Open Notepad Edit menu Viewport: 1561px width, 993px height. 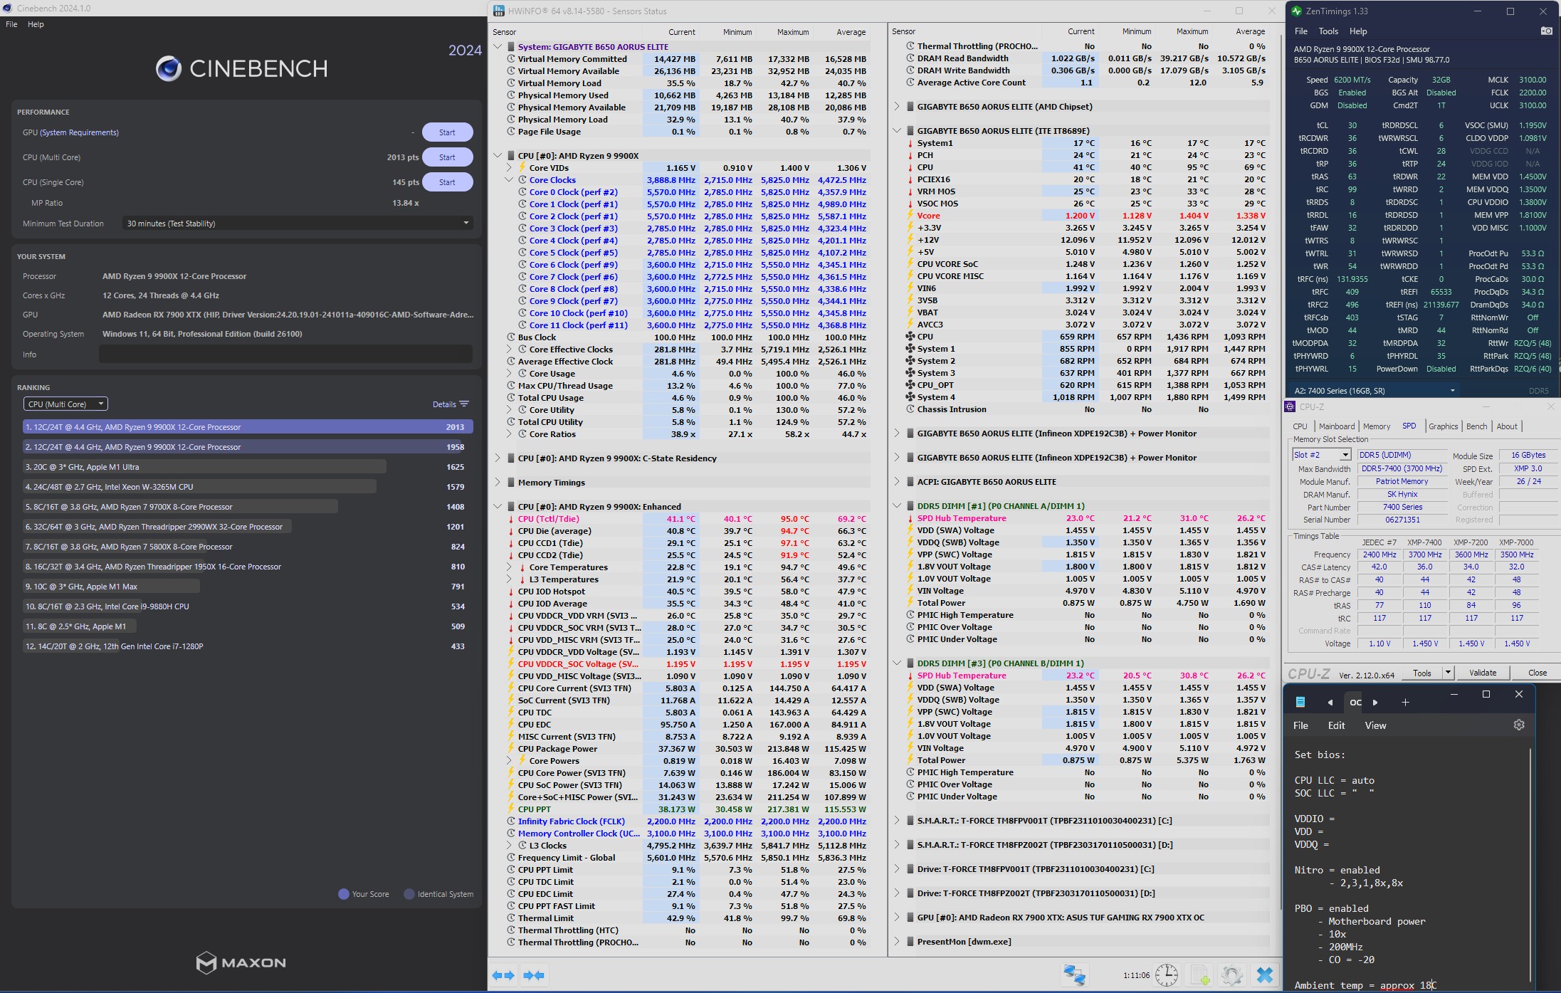(1336, 725)
